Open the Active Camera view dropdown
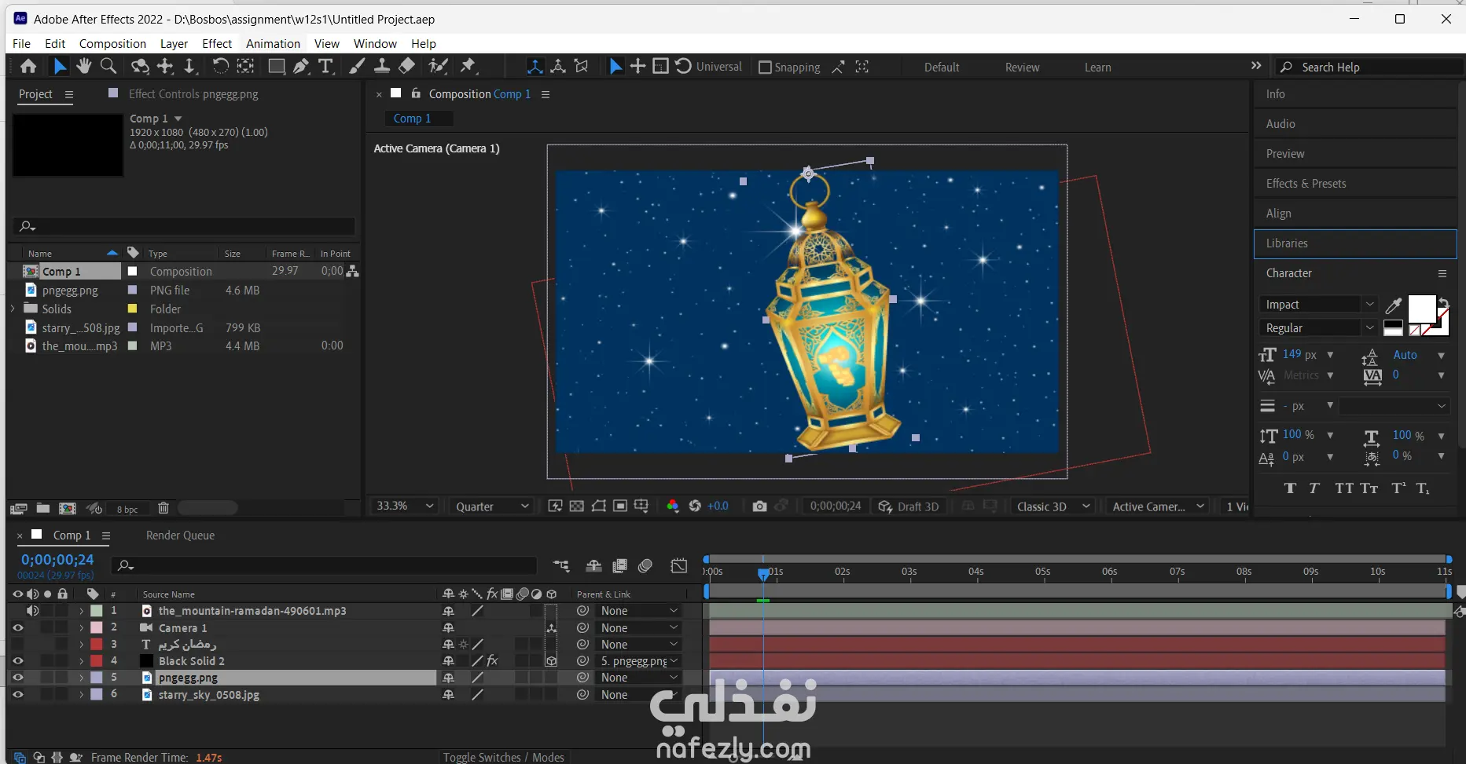 pos(1158,506)
